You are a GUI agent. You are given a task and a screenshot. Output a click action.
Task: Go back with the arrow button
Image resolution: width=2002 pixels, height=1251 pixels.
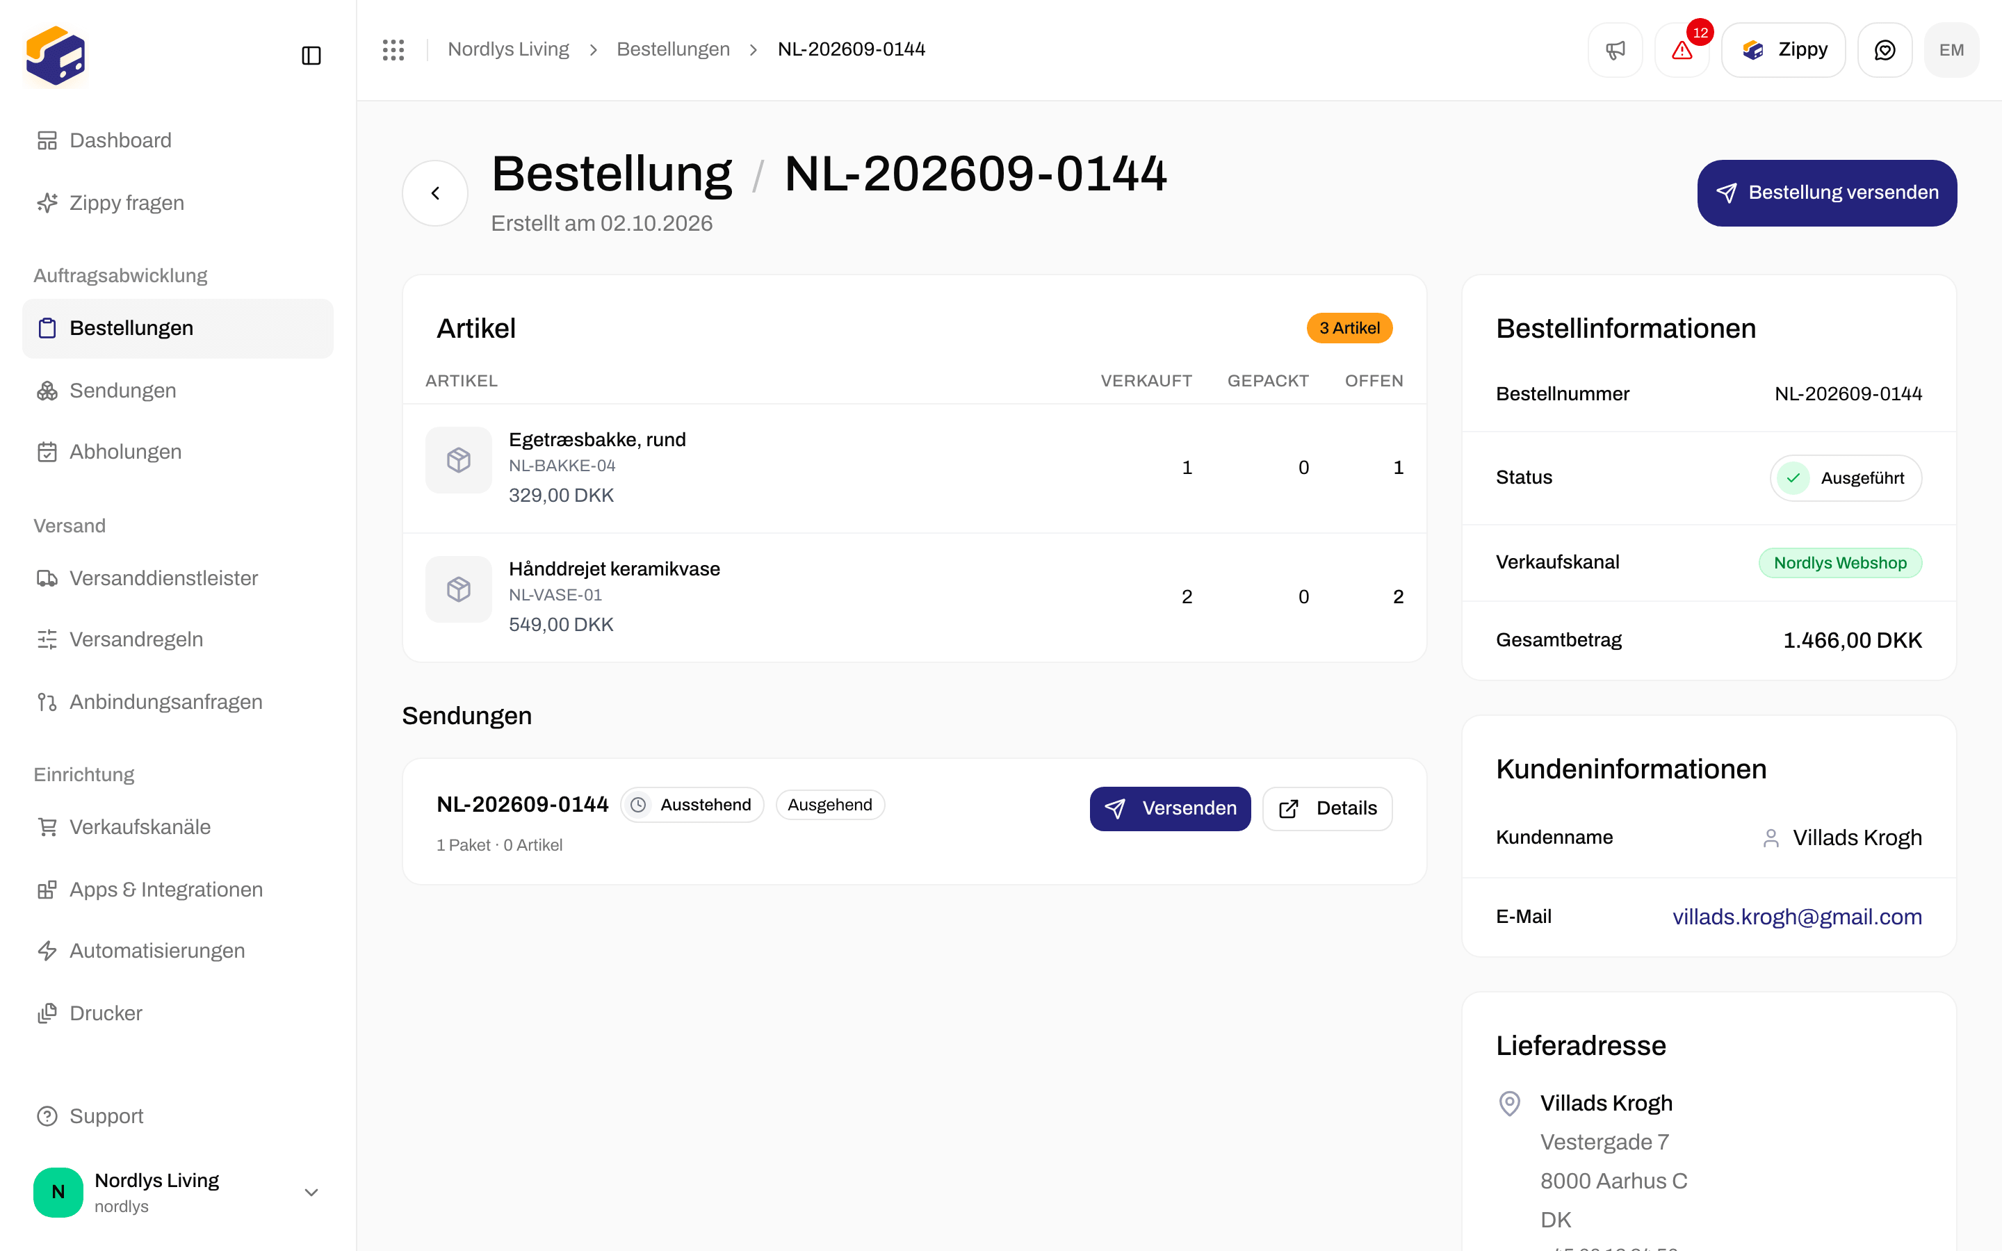(x=435, y=193)
